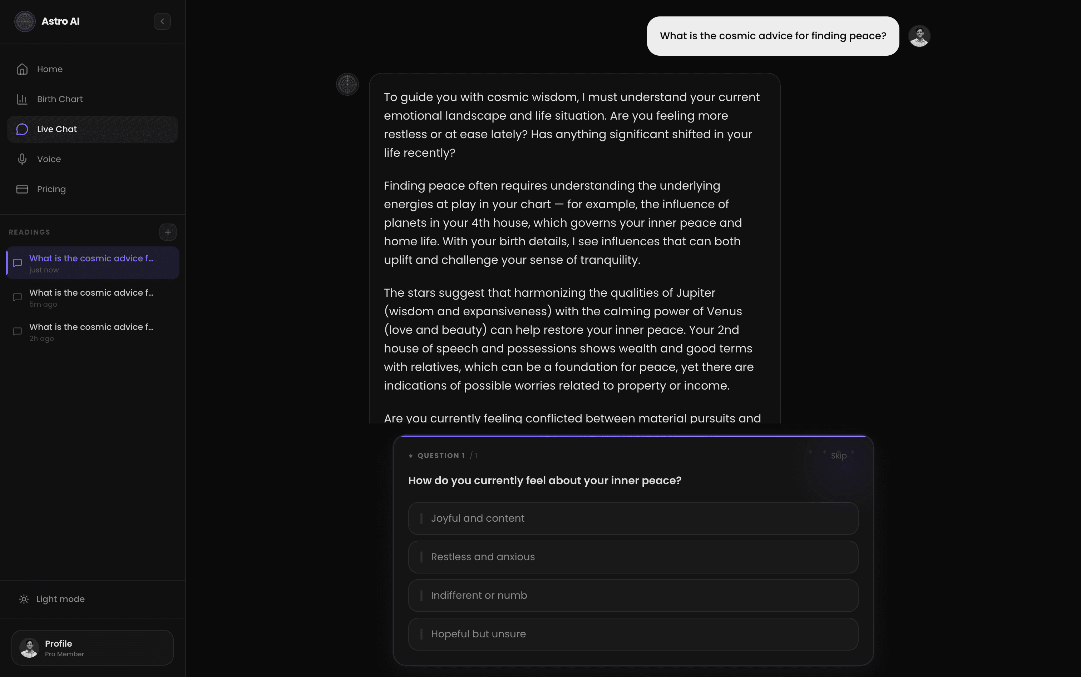Viewport: 1081px width, 677px height.
Task: Select the Live Chat menu item
Action: pyautogui.click(x=92, y=129)
